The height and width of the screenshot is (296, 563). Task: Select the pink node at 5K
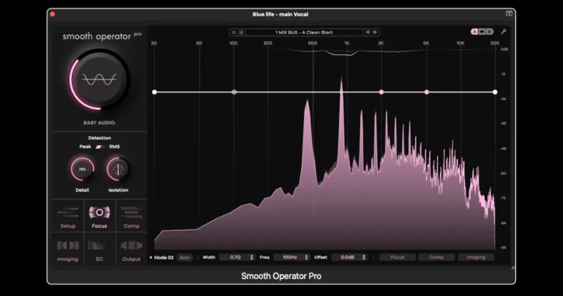pyautogui.click(x=426, y=92)
